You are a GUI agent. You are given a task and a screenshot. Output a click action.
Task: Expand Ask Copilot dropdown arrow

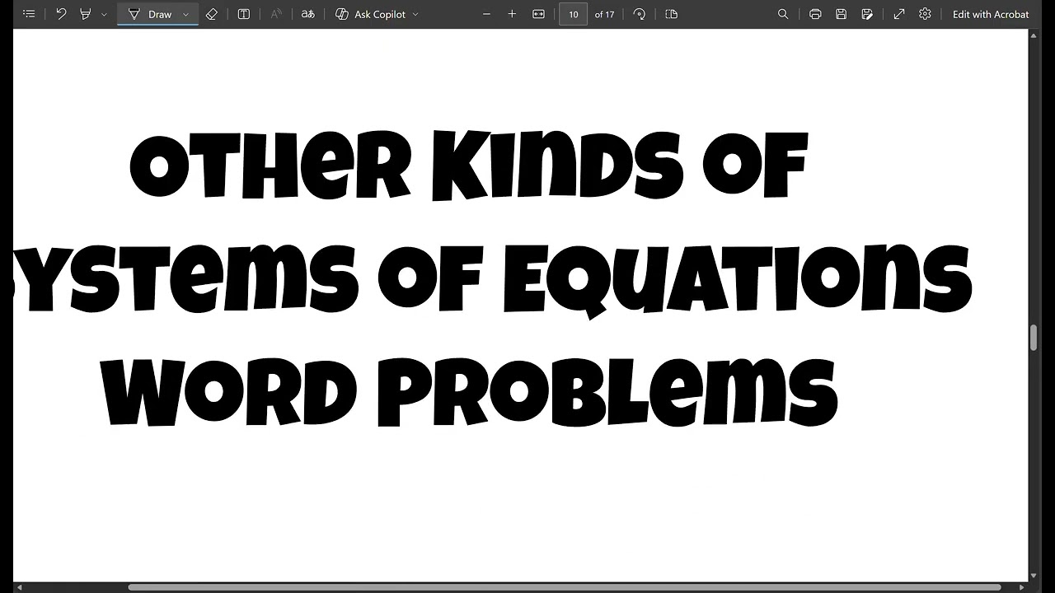click(x=415, y=14)
